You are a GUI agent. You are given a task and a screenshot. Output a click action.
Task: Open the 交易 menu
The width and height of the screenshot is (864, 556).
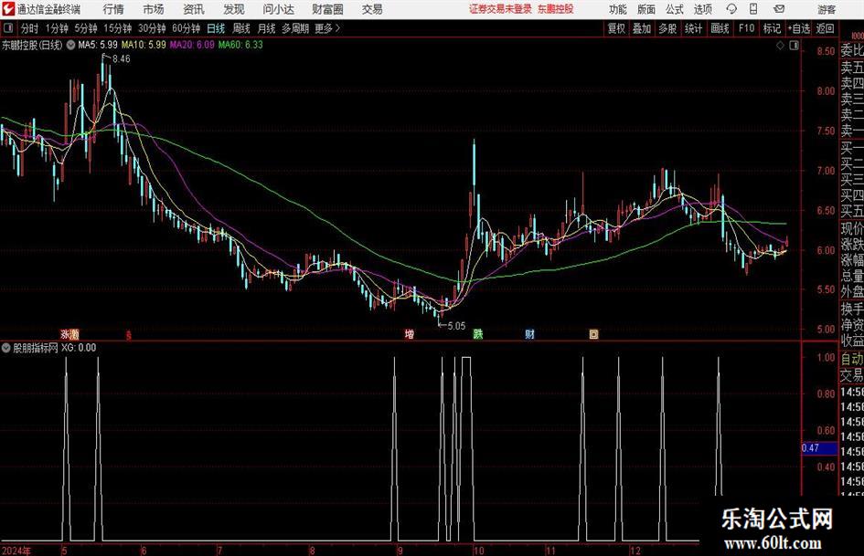(x=372, y=9)
